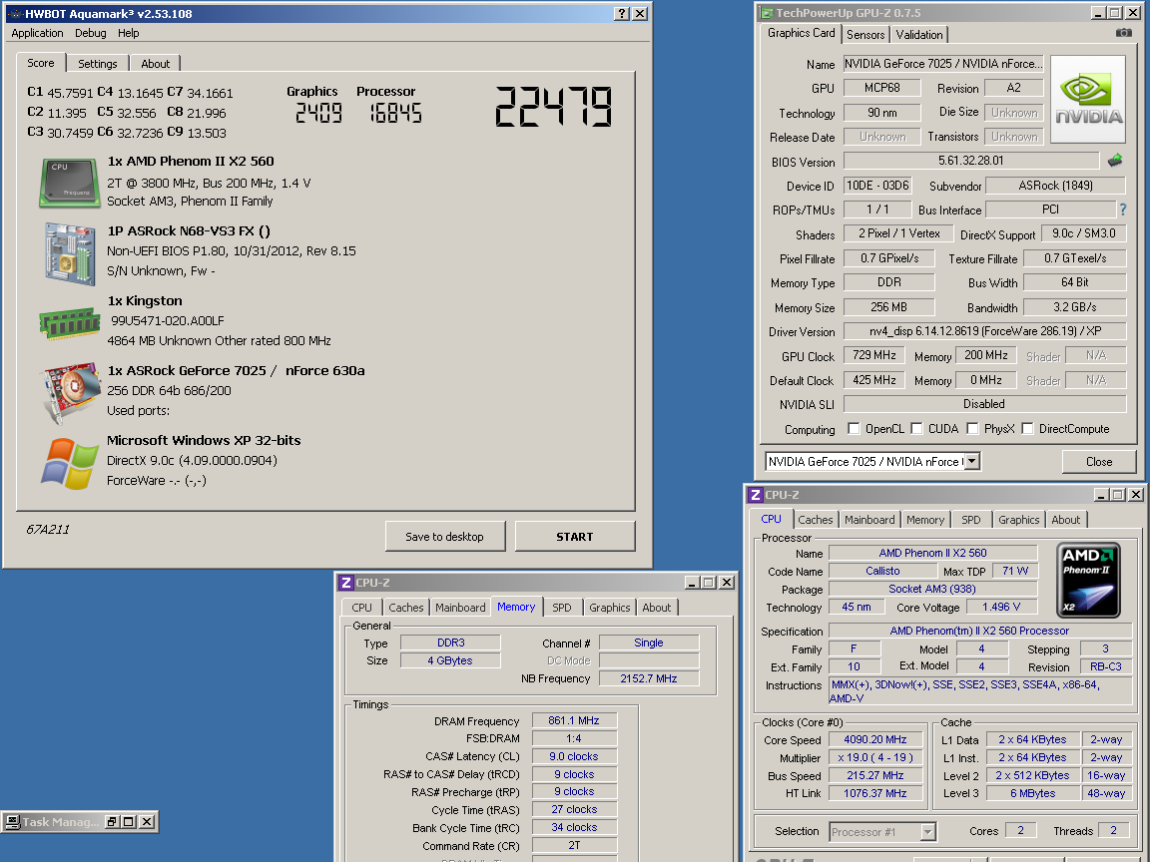Enable the DirectCompute checkbox in GPU-Z
Screen dimensions: 1150x862
pos(1027,429)
